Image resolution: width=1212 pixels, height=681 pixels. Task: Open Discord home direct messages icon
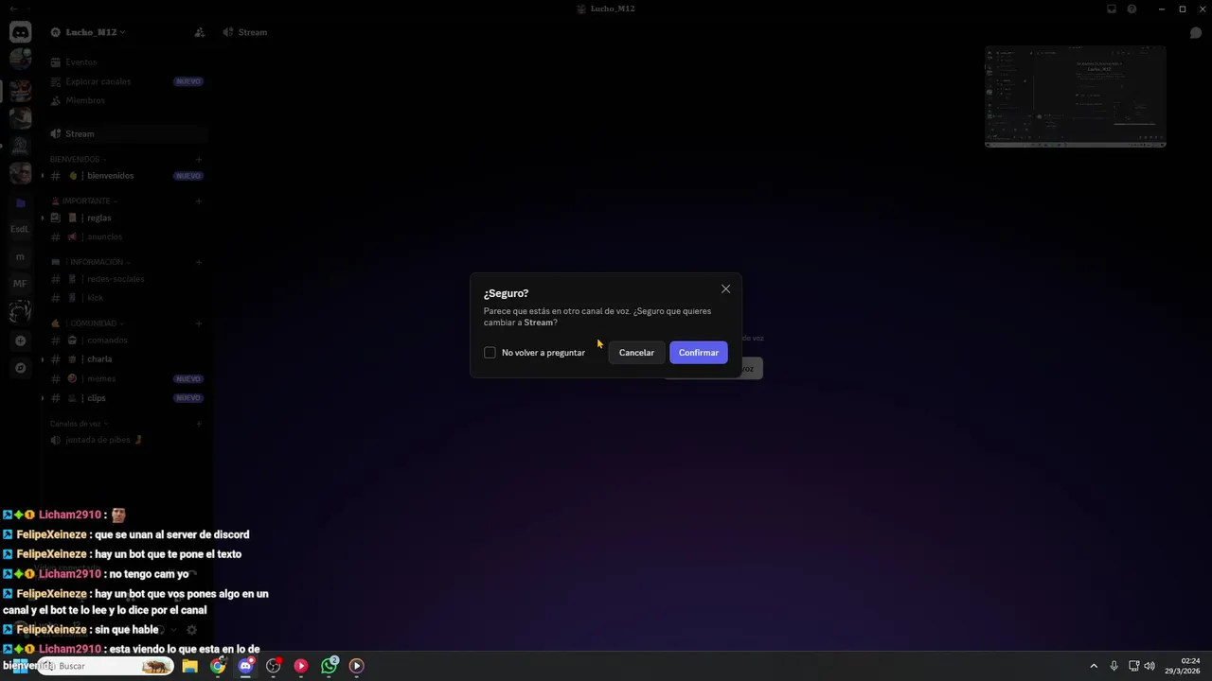20,32
